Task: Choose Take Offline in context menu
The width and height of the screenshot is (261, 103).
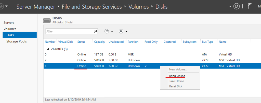Action: (x=176, y=81)
